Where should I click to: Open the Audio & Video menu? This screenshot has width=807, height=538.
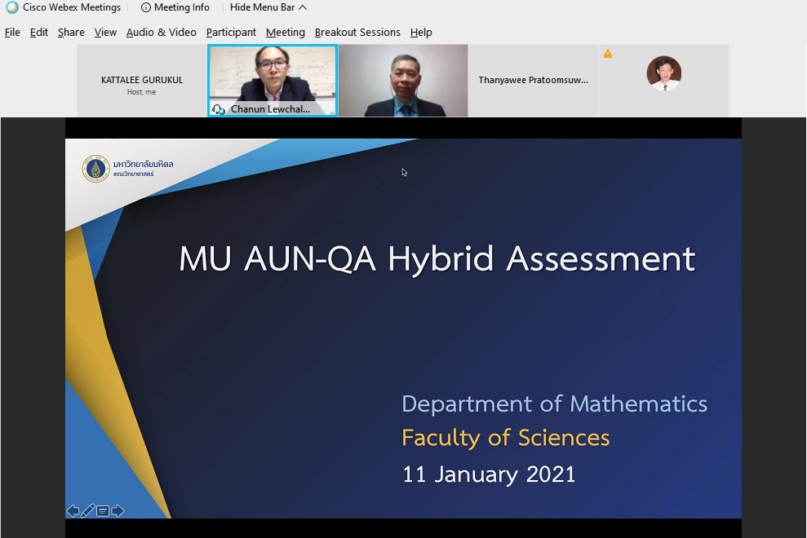tap(161, 33)
